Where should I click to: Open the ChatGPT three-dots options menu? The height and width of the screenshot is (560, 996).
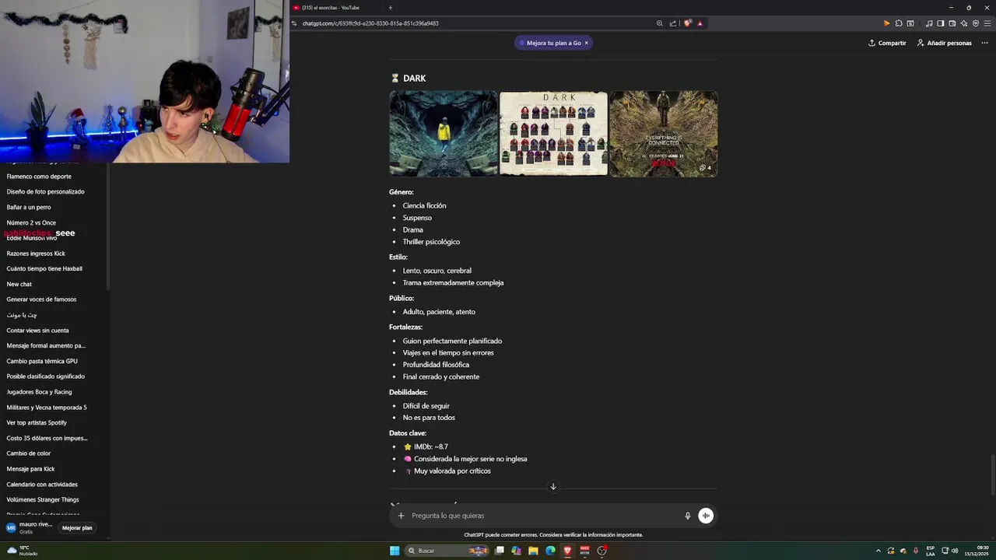click(x=984, y=43)
